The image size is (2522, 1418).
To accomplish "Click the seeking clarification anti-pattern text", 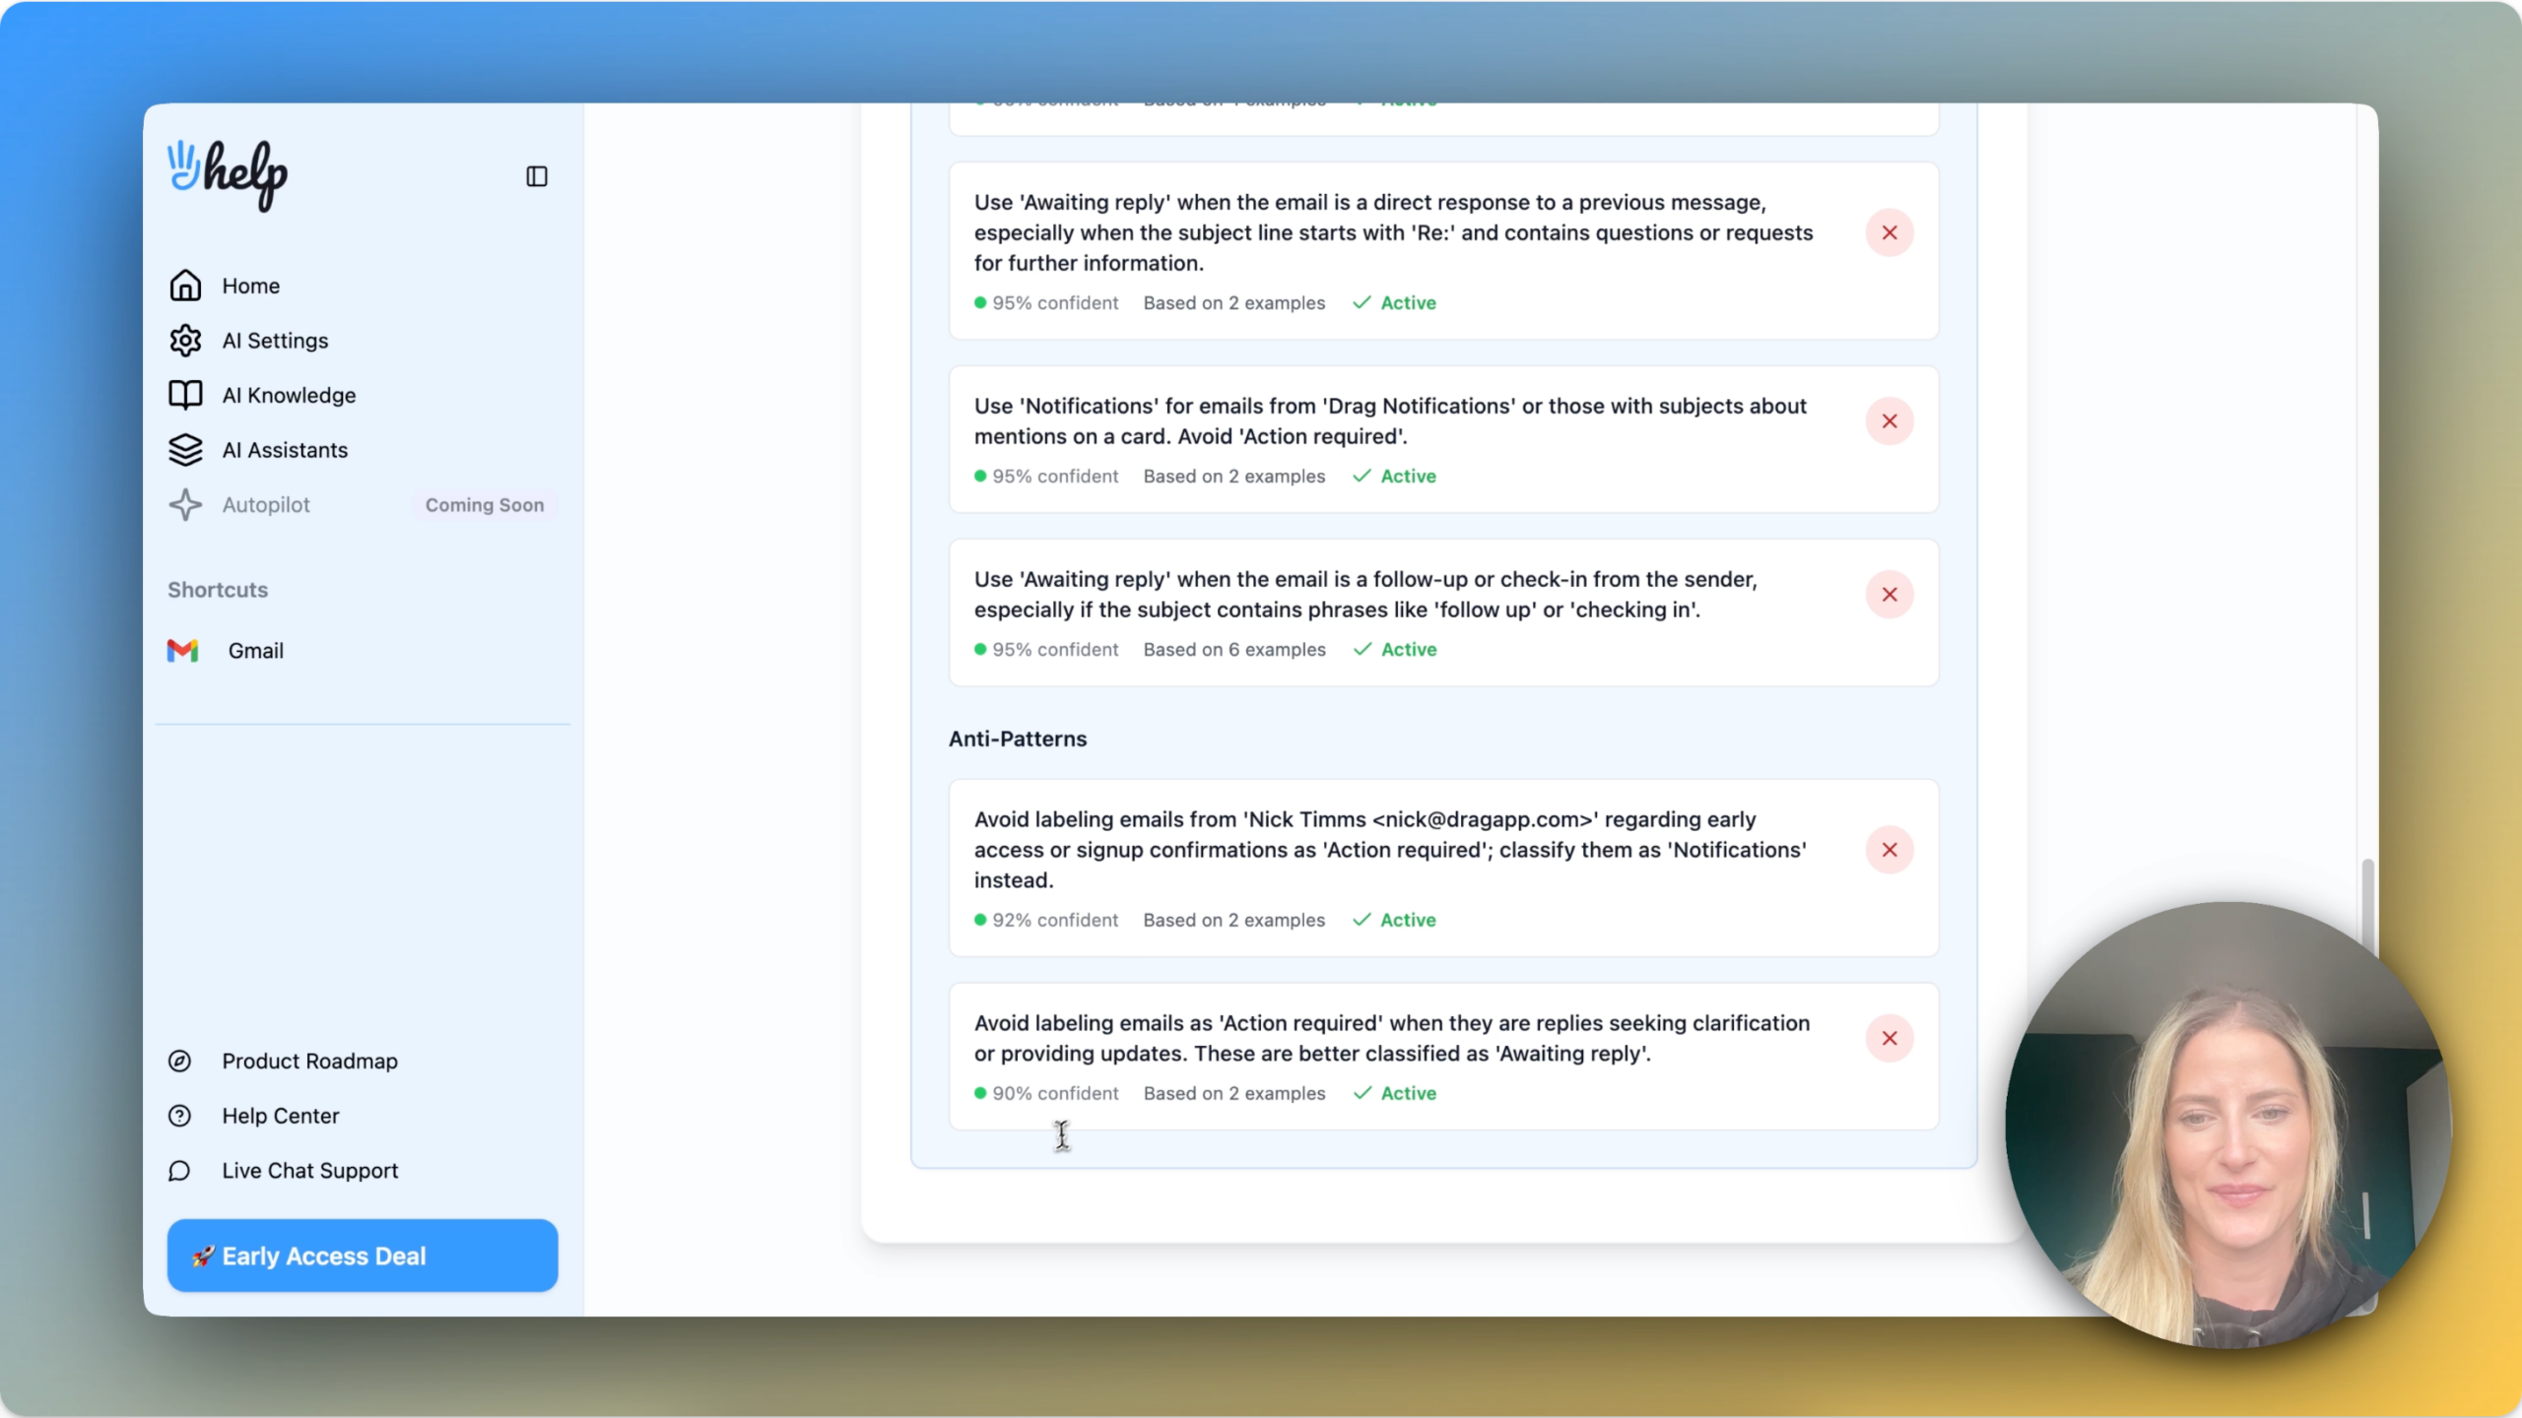I will pyautogui.click(x=1392, y=1038).
